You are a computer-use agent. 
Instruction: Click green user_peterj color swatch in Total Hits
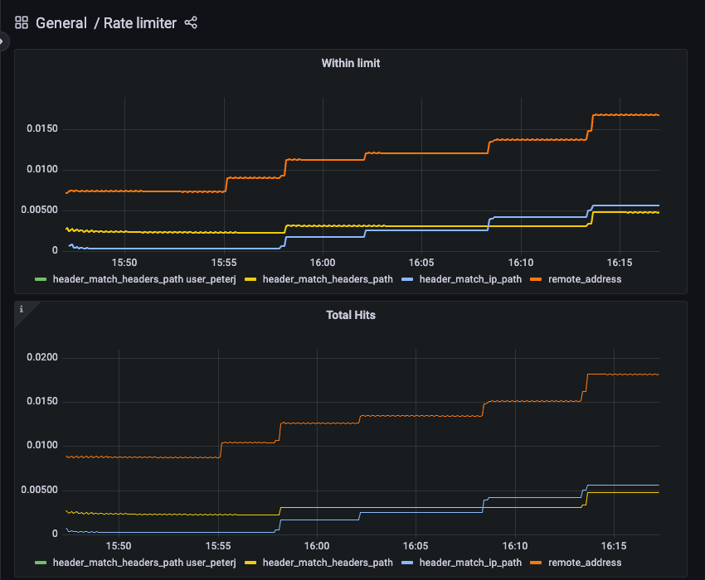click(x=41, y=563)
